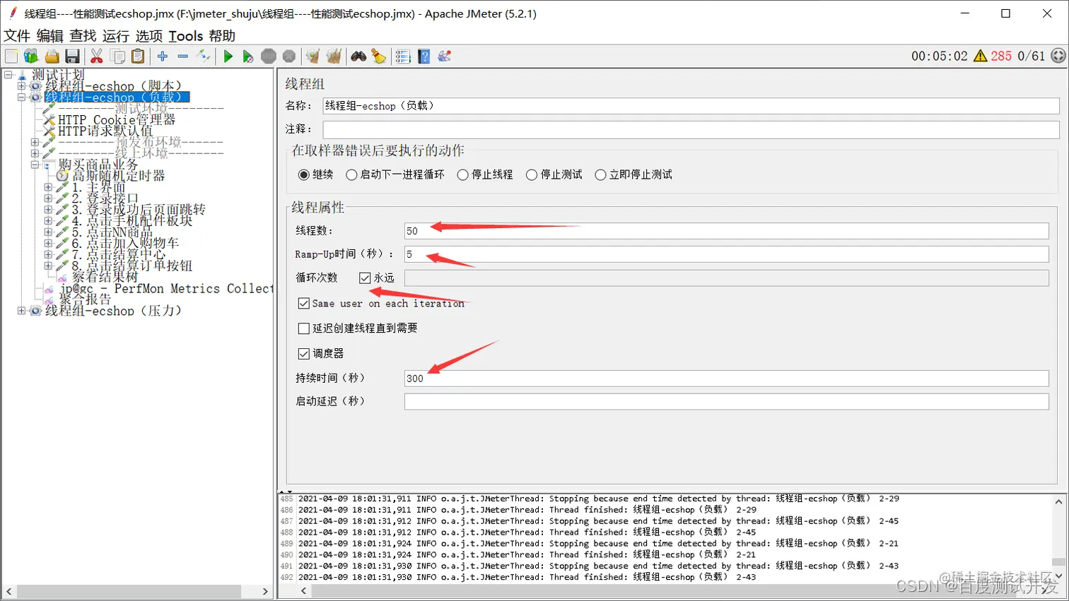1069x601 pixels.
Task: Open the Tools menu
Action: click(186, 36)
